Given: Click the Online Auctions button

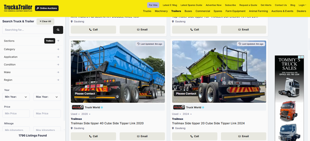Looking at the screenshot, I should (x=47, y=8).
